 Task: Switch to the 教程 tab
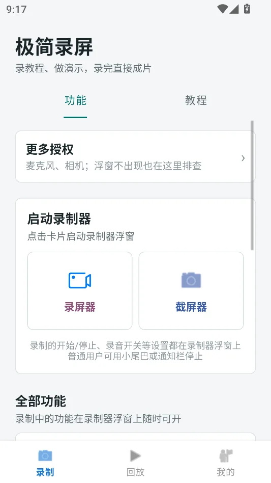click(x=196, y=100)
